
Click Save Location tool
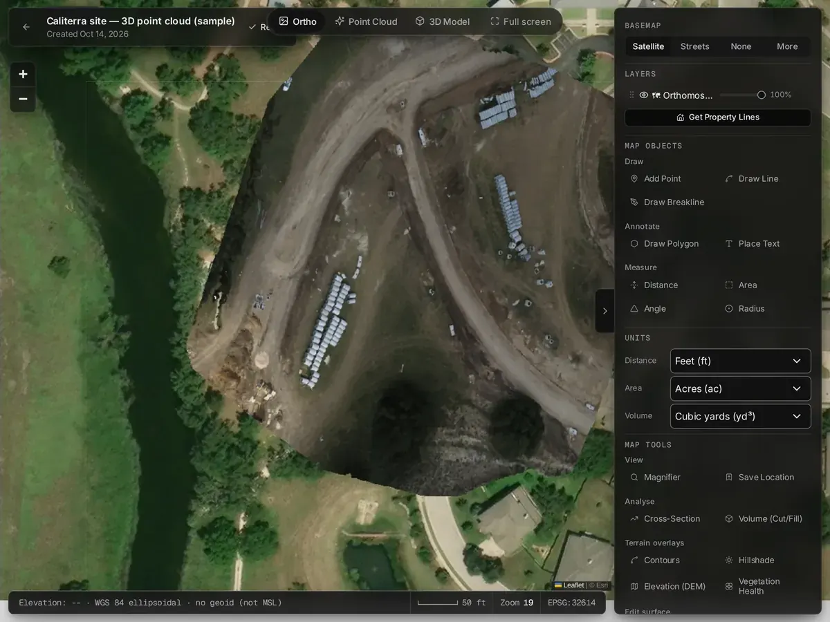(759, 477)
